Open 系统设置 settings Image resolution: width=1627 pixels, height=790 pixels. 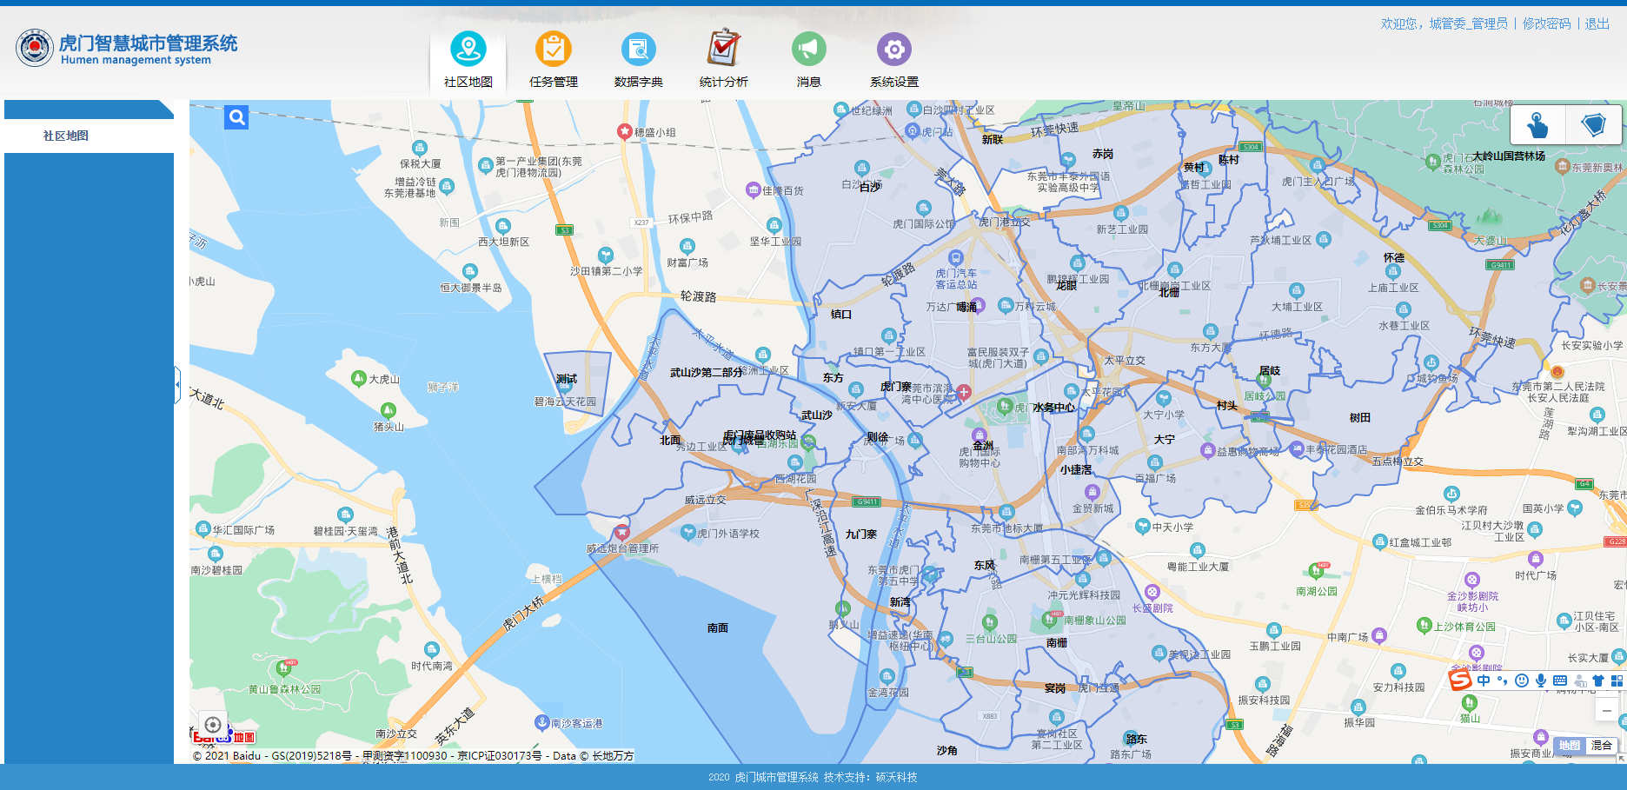(x=894, y=59)
